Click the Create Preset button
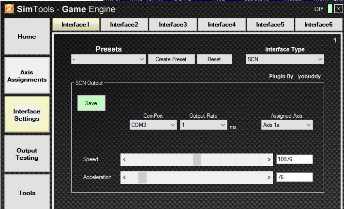Viewport: 344px width, 209px height. (171, 59)
